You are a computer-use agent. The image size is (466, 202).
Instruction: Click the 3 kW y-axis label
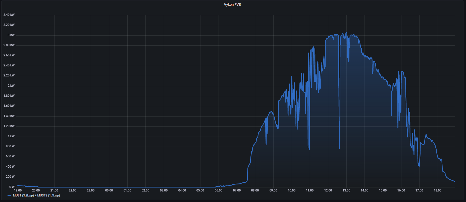(x=11, y=35)
